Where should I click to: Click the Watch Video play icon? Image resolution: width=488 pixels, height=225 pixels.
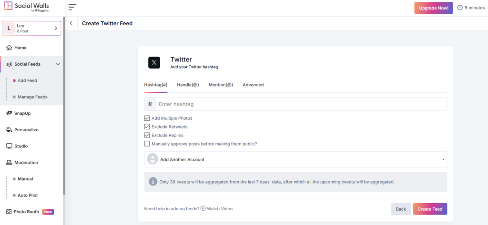point(203,208)
